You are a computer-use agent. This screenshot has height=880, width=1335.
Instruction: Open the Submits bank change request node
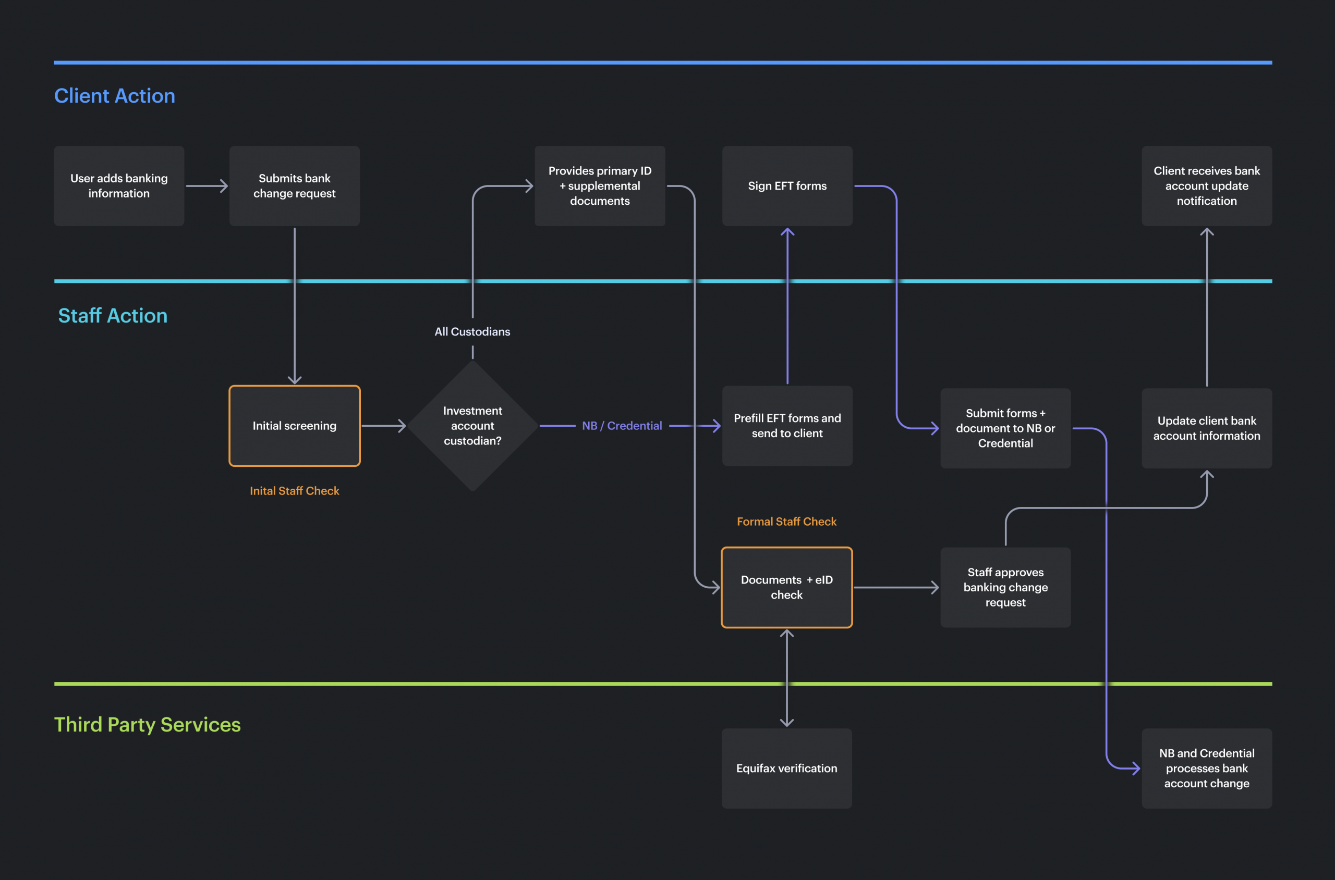coord(294,186)
